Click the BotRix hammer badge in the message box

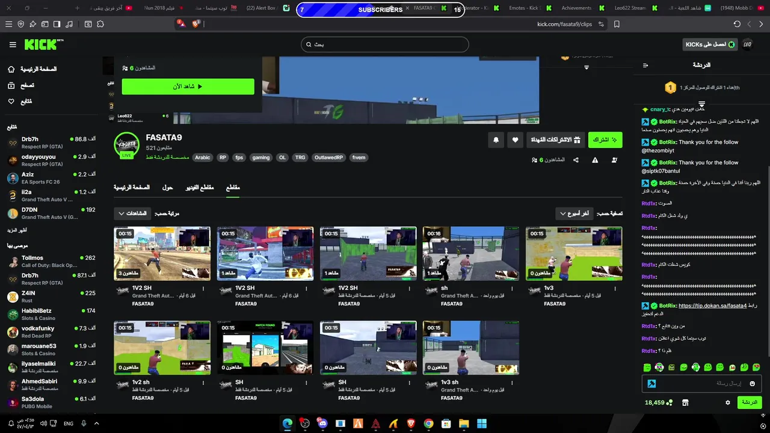(651, 384)
